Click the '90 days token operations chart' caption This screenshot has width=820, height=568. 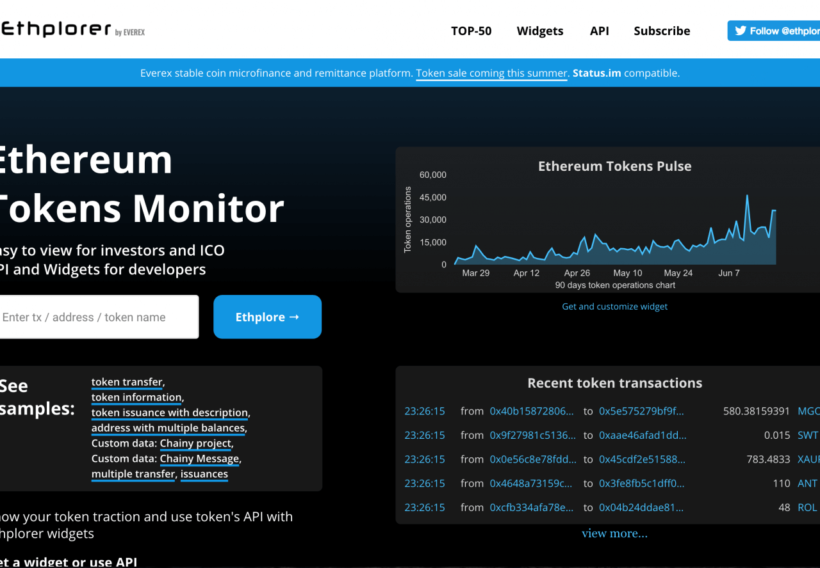click(x=615, y=285)
